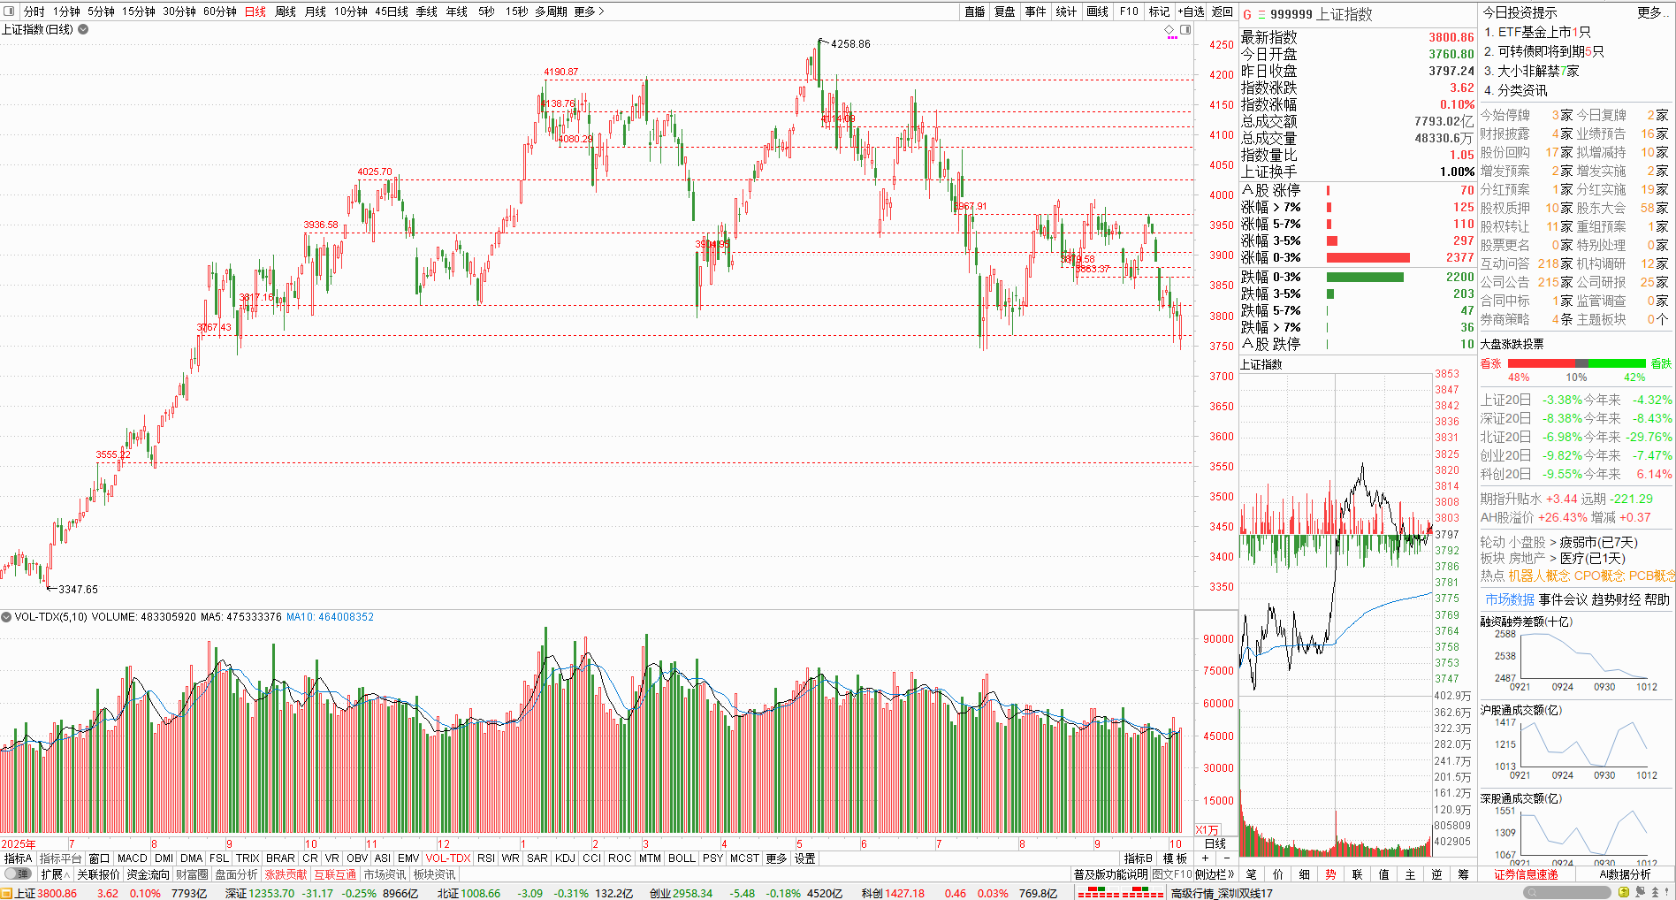This screenshot has width=1676, height=900.
Task: Click the green list icon beside 999999
Action: 1261,14
